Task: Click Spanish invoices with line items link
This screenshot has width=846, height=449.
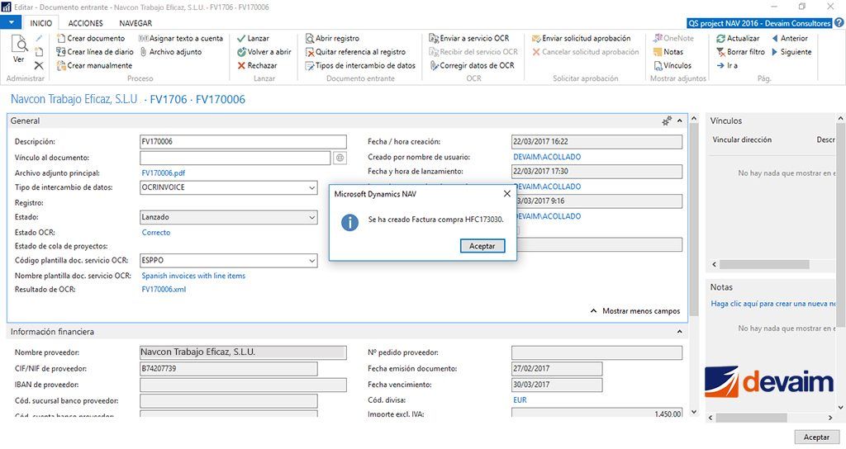Action: (x=193, y=276)
